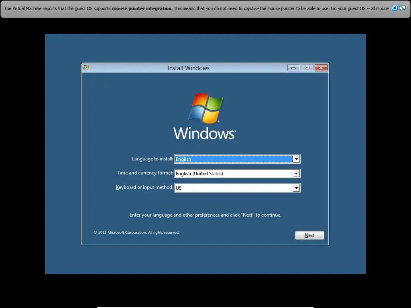Maximize the Install Windows dialog

pos(307,68)
